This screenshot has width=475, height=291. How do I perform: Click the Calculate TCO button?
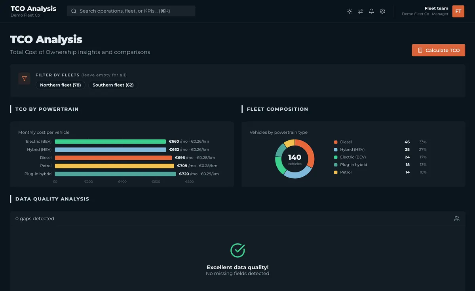(439, 50)
